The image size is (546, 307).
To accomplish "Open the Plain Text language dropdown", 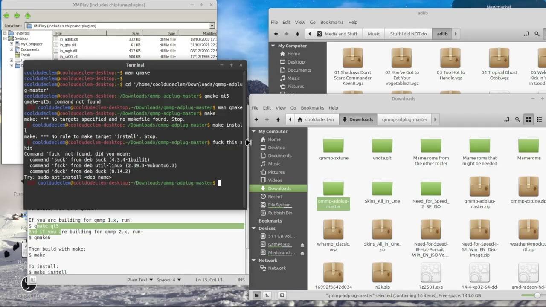I will coord(140,280).
